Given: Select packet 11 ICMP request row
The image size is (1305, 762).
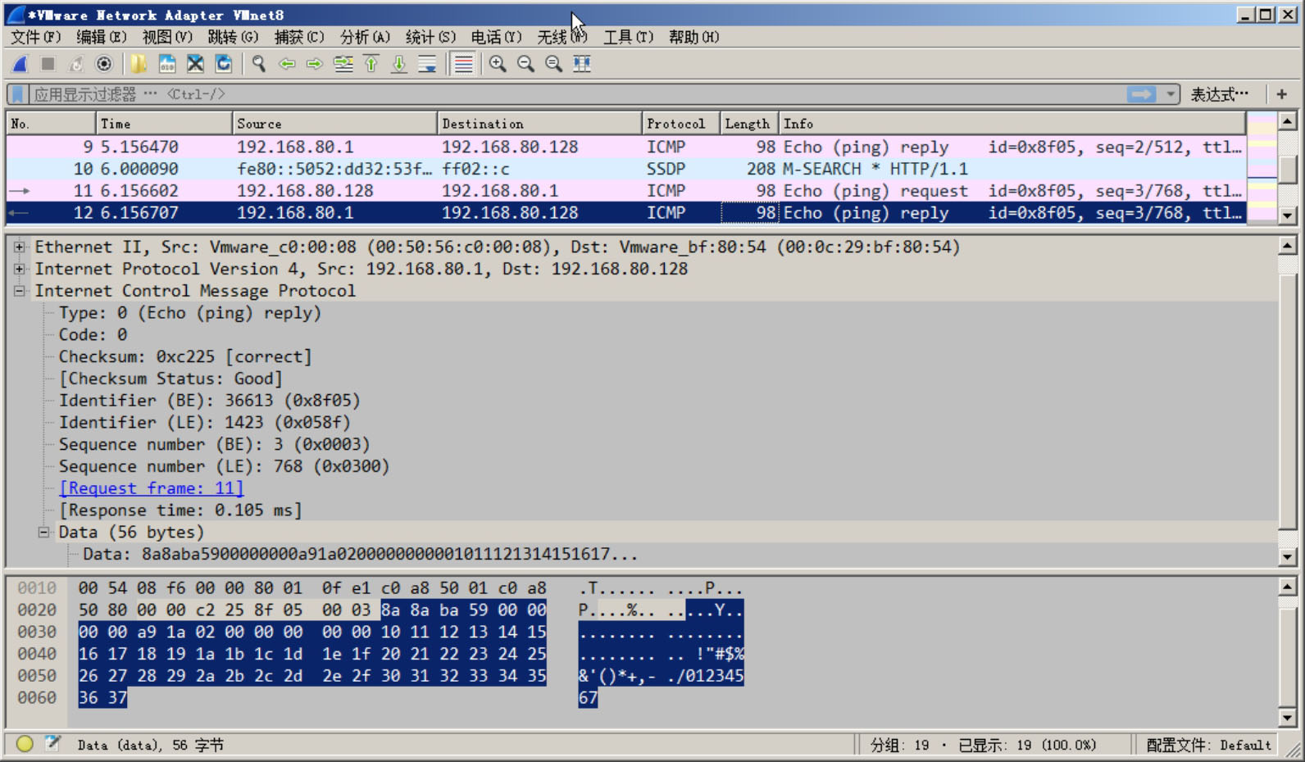Looking at the screenshot, I should tap(626, 191).
